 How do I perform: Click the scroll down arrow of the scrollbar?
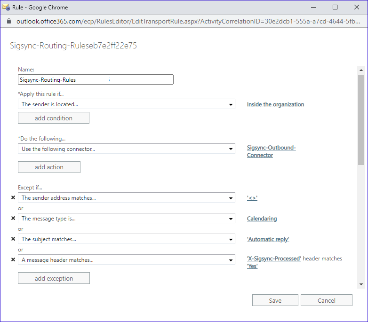[361, 284]
